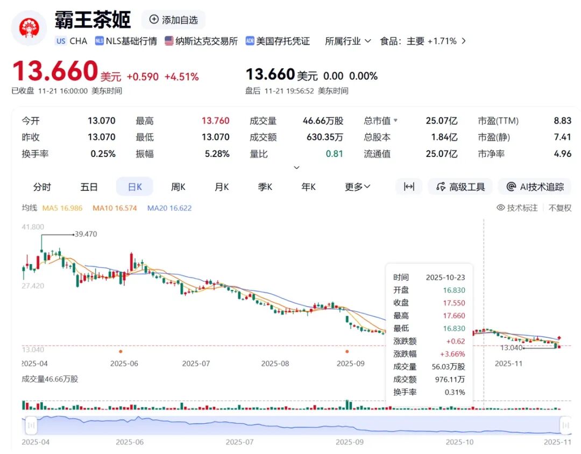Image resolution: width=581 pixels, height=454 pixels.
Task: Click the fit-width range icon button
Action: [409, 187]
